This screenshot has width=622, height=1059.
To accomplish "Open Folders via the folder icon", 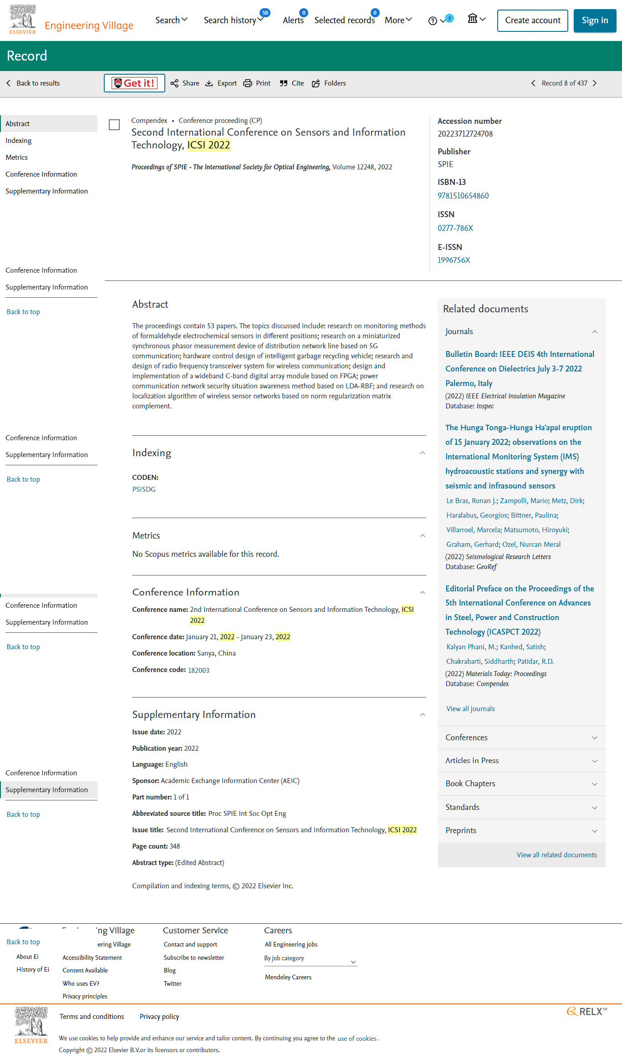I will pos(316,83).
